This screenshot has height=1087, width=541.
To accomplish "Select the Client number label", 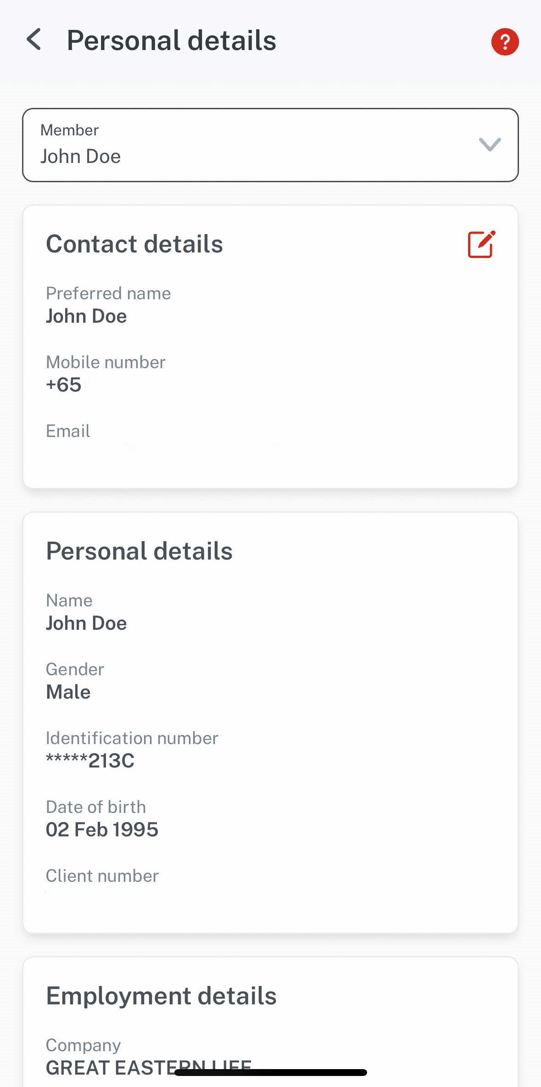I will coord(102,876).
